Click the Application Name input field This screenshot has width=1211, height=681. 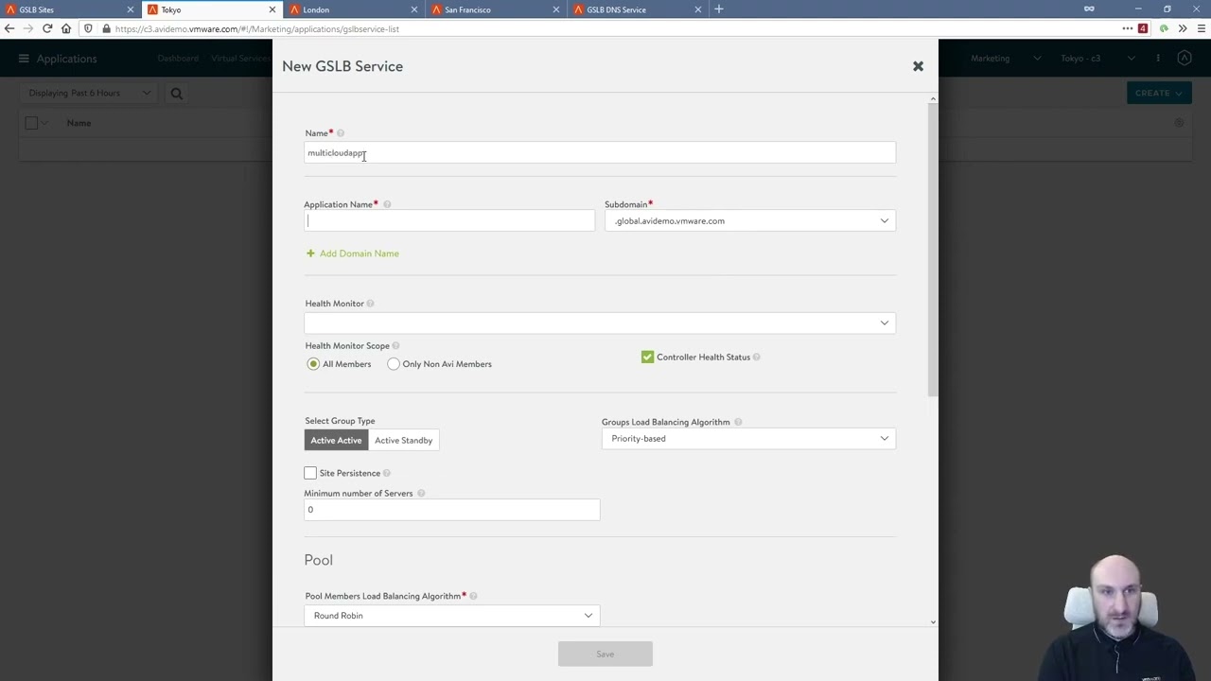449,221
